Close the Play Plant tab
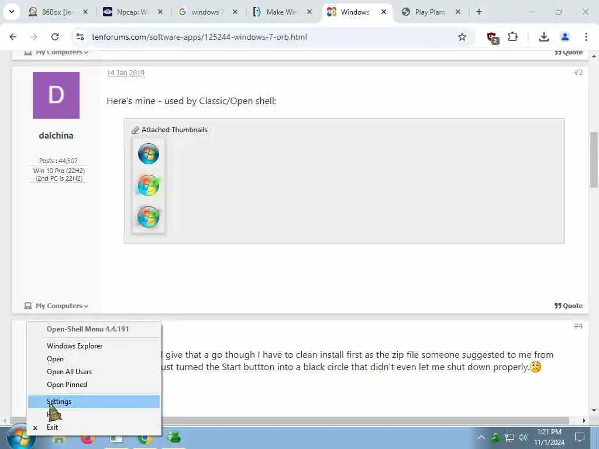 click(x=458, y=12)
